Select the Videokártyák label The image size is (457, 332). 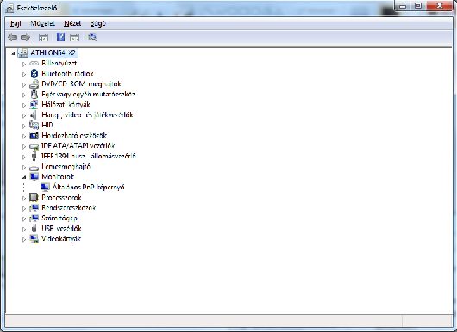[x=61, y=239]
